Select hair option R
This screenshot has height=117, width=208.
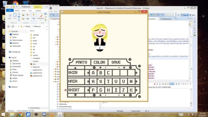pos(93,81)
